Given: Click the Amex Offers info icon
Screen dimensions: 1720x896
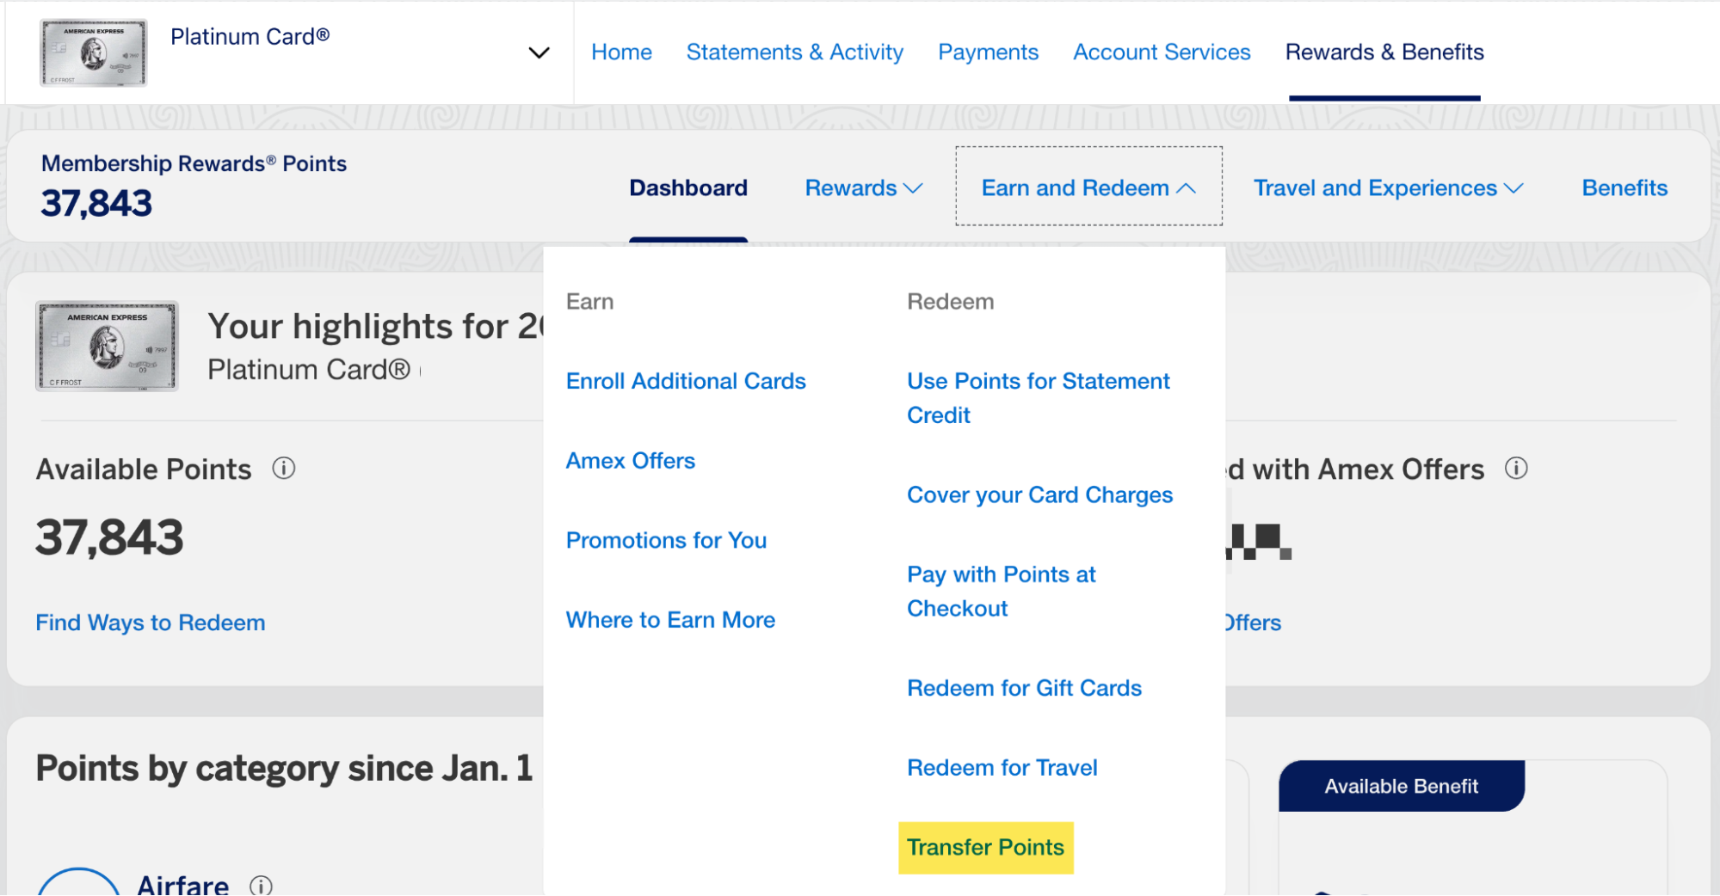Looking at the screenshot, I should click(x=1516, y=469).
